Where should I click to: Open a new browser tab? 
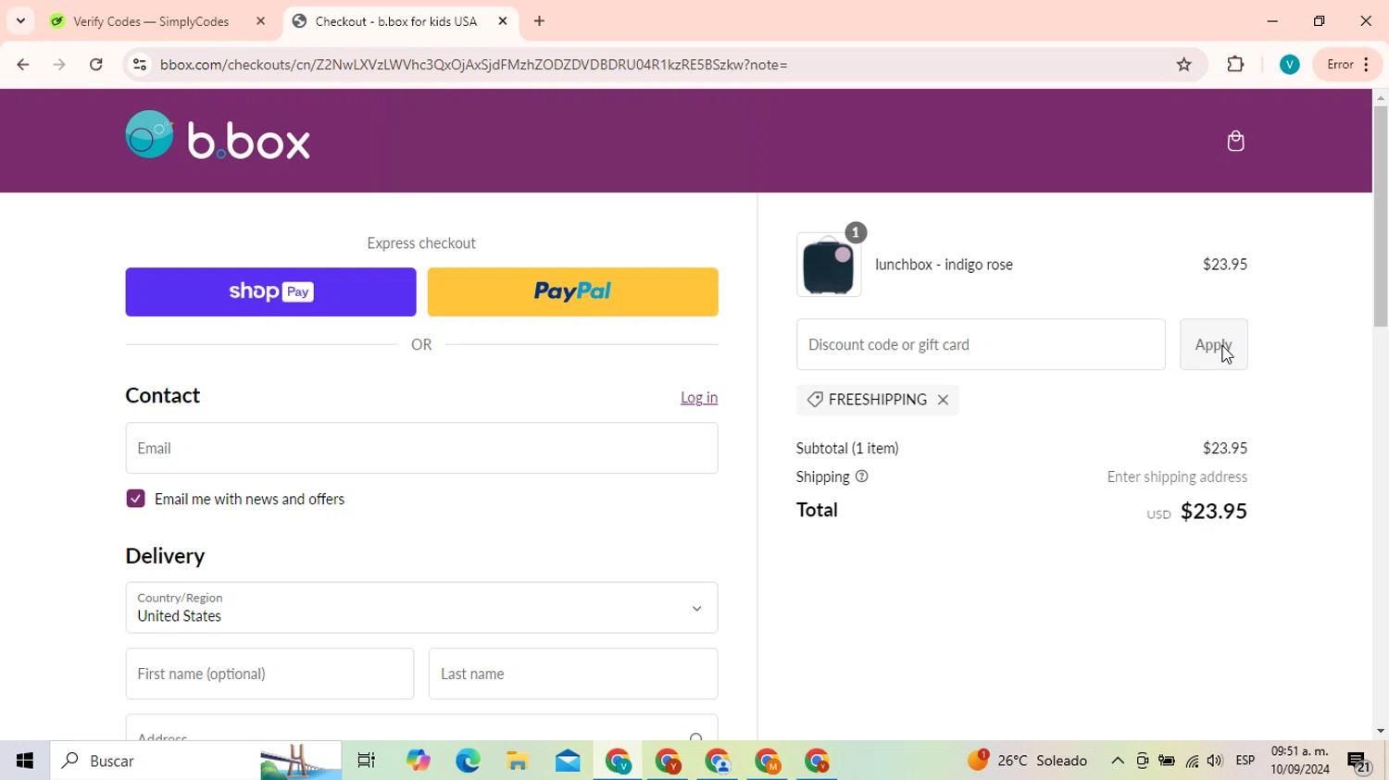(x=540, y=21)
